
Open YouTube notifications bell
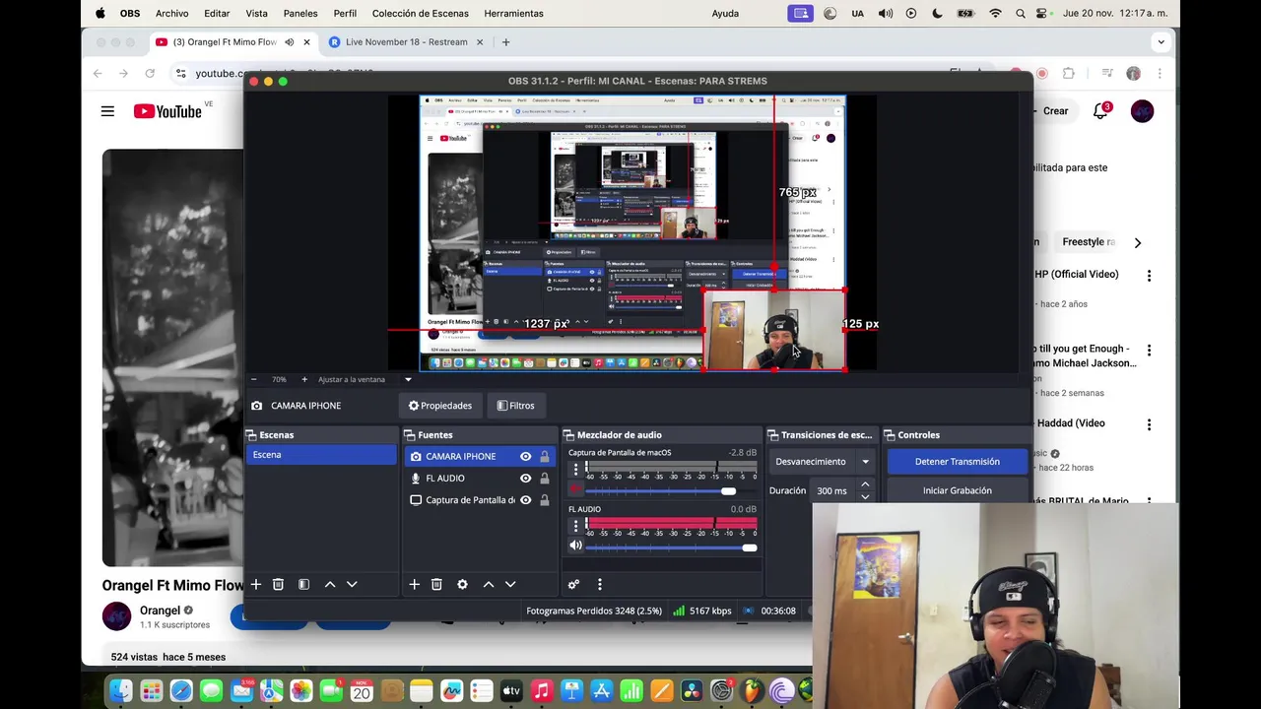coord(1100,111)
